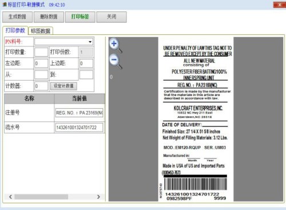Click the 删除数据 button
This screenshot has height=210, width=286.
pos(49,17)
